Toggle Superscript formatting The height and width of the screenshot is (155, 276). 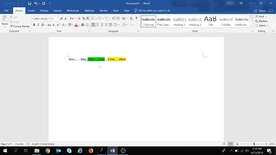[58, 25]
